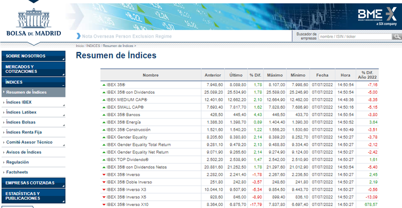Expand EMPRESAS COTIZADAS section
Image resolution: width=402 pixels, height=208 pixels.
[x=34, y=183]
